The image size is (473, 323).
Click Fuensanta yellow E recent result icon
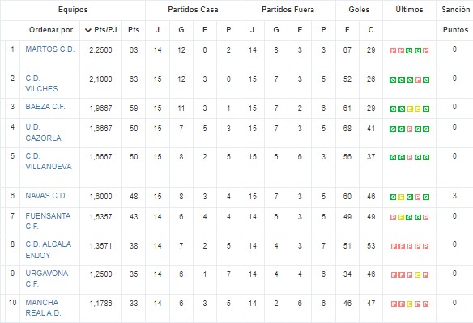point(402,218)
